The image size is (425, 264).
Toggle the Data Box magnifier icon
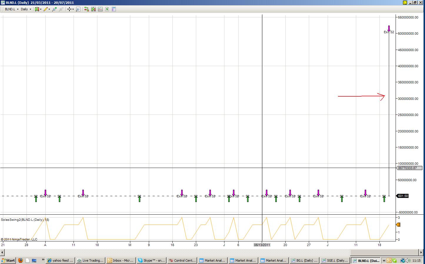pos(78,9)
